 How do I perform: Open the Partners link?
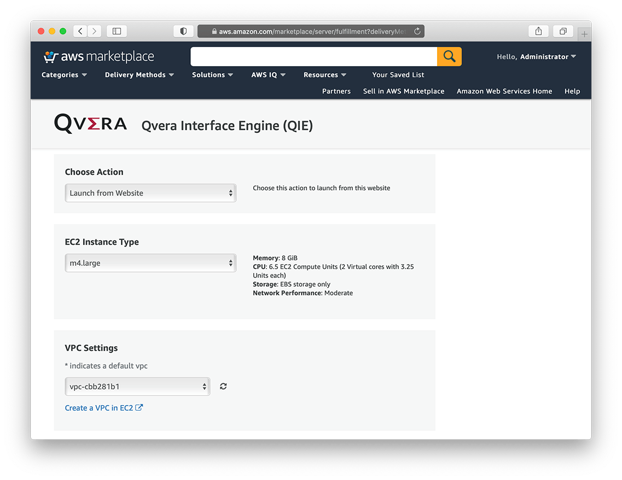[x=336, y=91]
